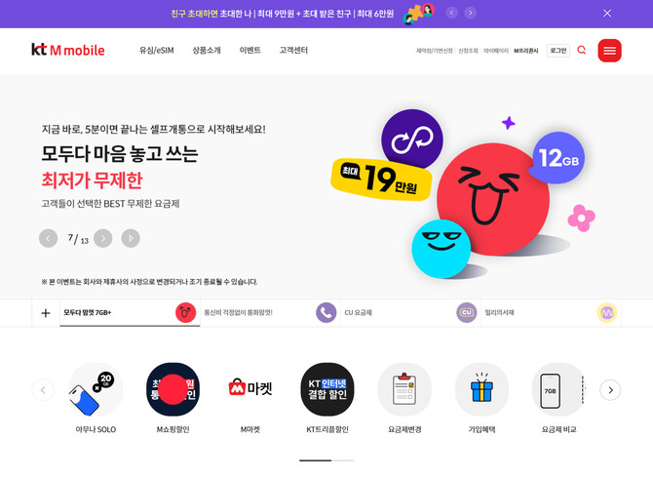Show next shortcut icons with right chevron

click(610, 390)
